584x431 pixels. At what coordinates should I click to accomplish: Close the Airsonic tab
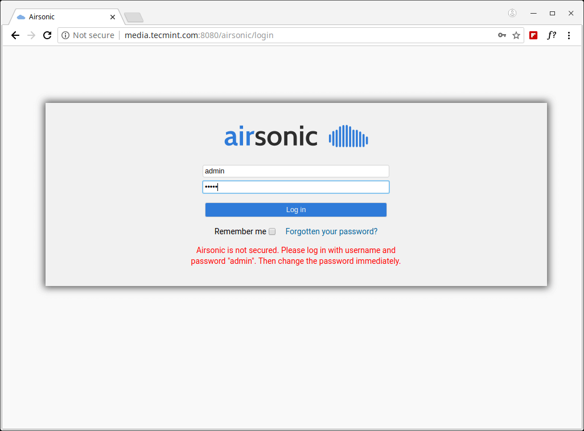tap(113, 17)
